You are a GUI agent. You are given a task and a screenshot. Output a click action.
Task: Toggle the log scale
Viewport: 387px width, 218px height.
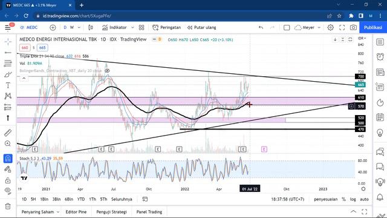tap(353, 199)
